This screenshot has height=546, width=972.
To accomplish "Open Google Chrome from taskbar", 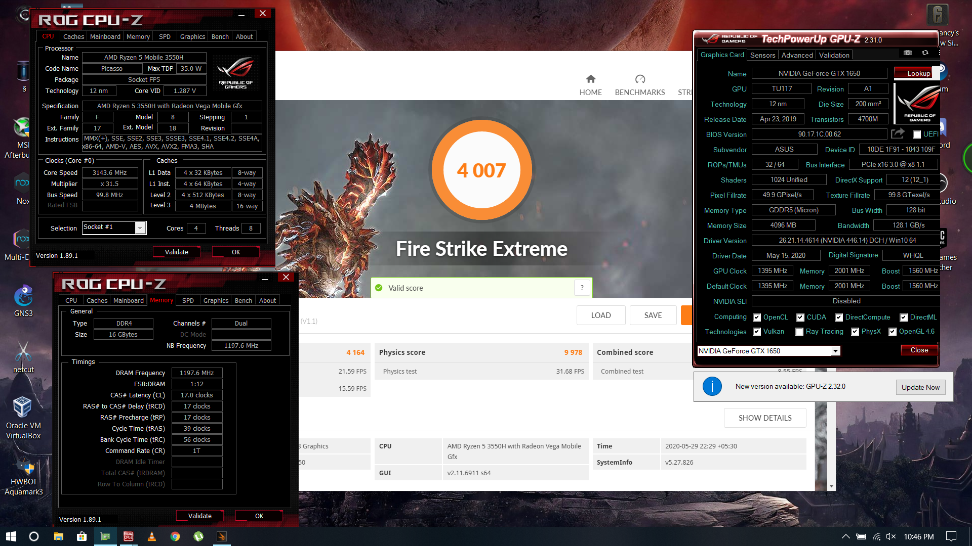I will (175, 536).
